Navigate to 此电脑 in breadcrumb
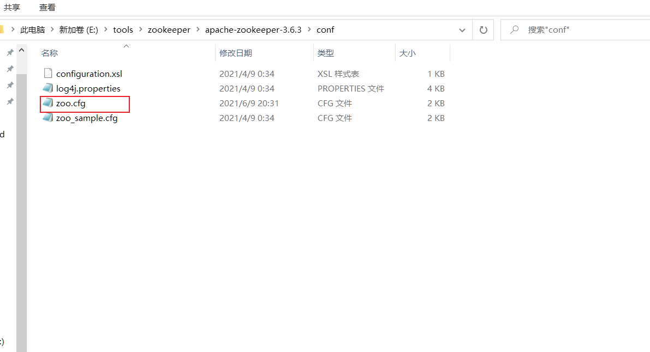 click(32, 30)
